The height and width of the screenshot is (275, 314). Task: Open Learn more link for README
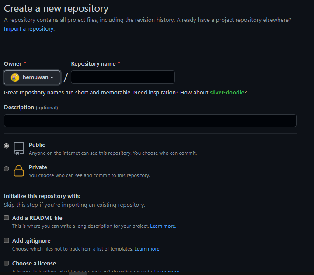click(163, 226)
